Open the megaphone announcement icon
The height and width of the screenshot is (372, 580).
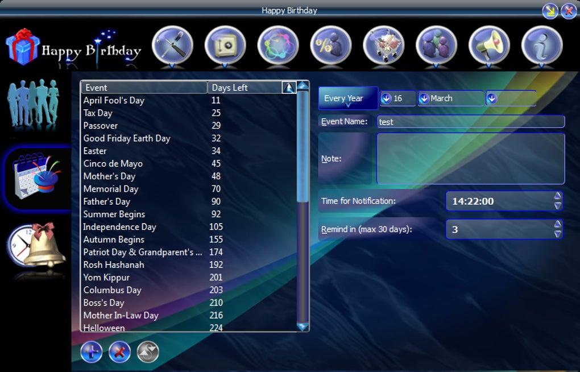pyautogui.click(x=489, y=45)
